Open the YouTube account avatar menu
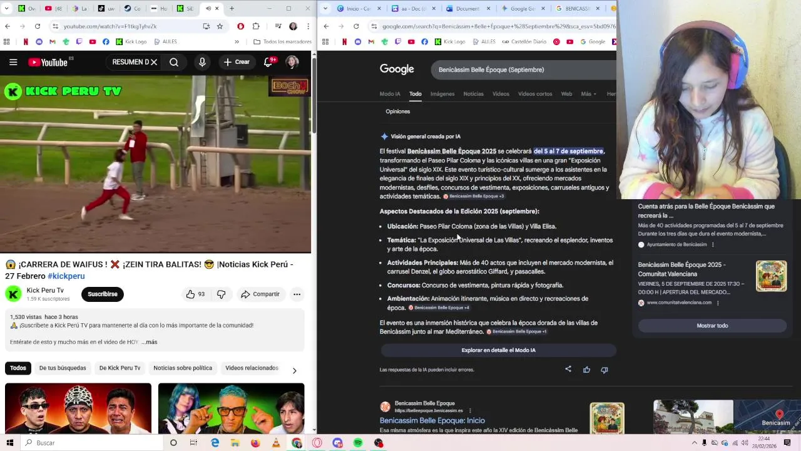801x451 pixels. click(292, 62)
